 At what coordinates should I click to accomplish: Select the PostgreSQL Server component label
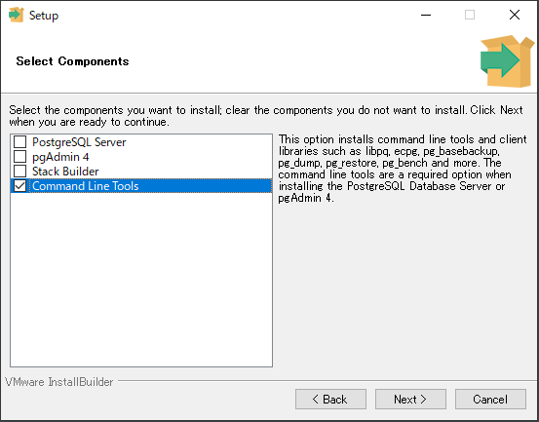79,142
